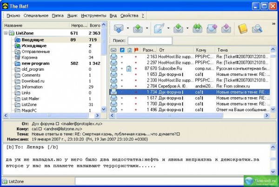Select the Download.ru folder

click(33, 81)
